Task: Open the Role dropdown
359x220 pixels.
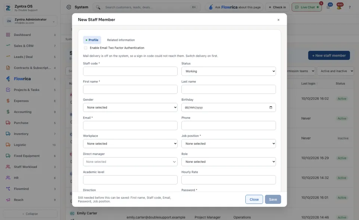Action: 228,162
